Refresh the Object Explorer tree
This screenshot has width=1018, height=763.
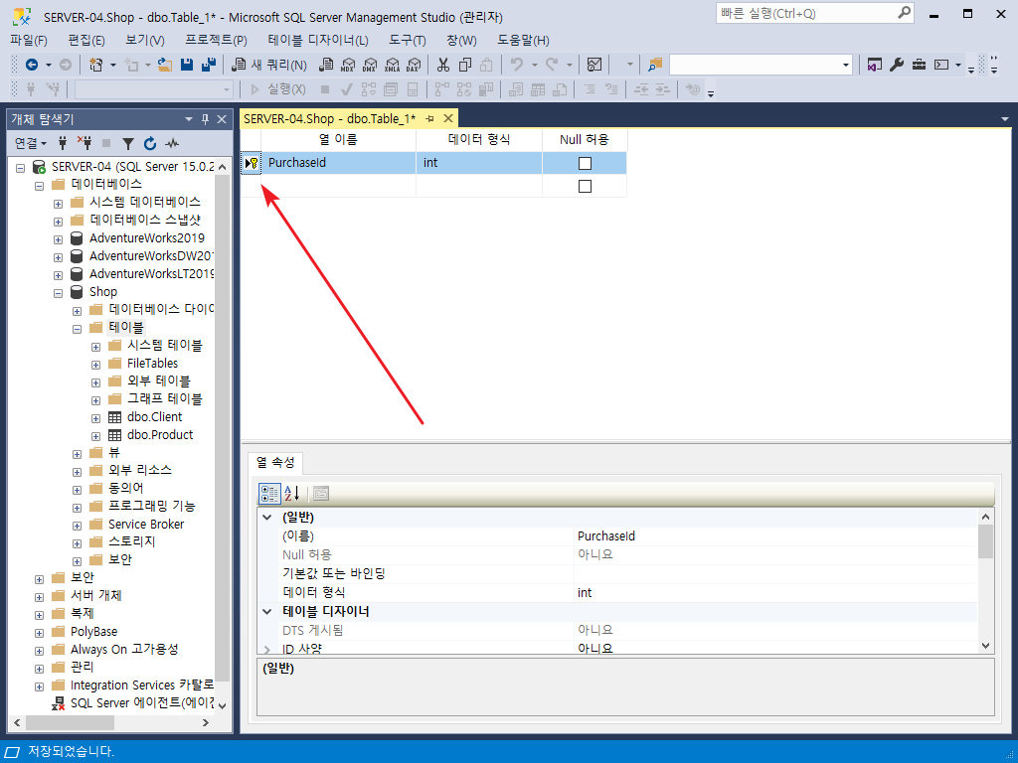[x=150, y=143]
